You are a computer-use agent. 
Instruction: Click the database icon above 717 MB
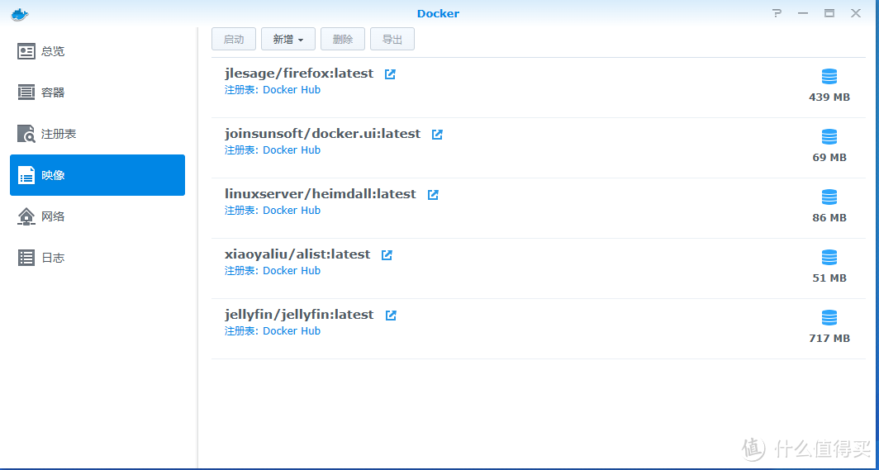pos(829,318)
